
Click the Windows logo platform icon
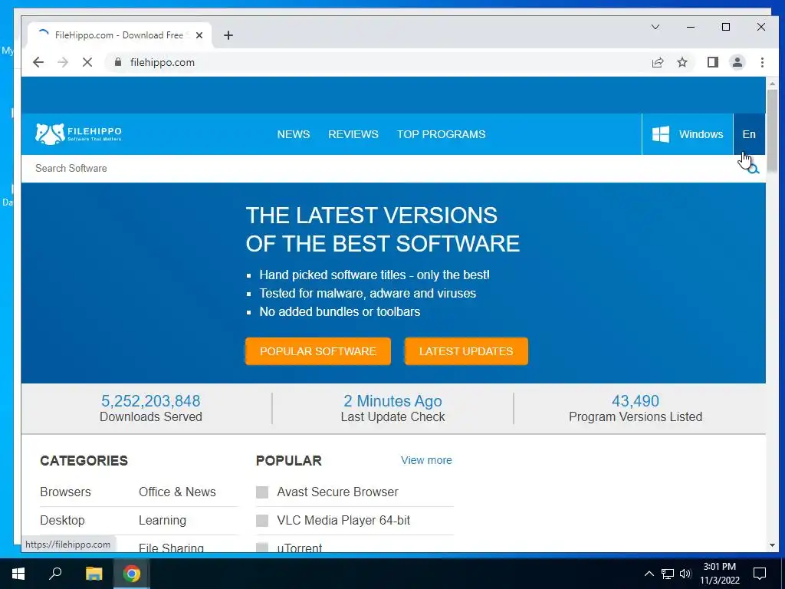pyautogui.click(x=660, y=134)
